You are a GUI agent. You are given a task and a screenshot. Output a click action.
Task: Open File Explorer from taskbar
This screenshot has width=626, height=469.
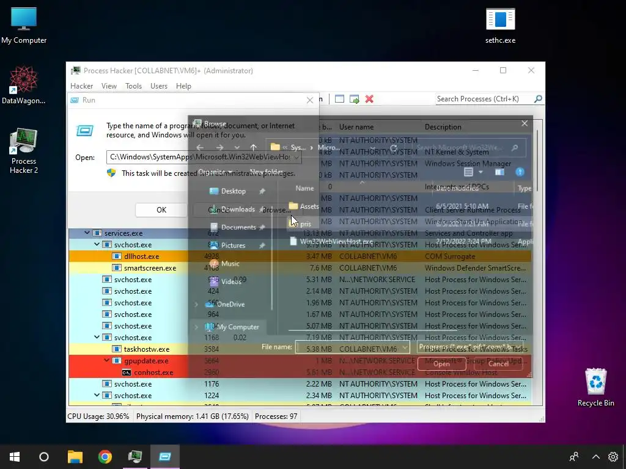pyautogui.click(x=75, y=457)
